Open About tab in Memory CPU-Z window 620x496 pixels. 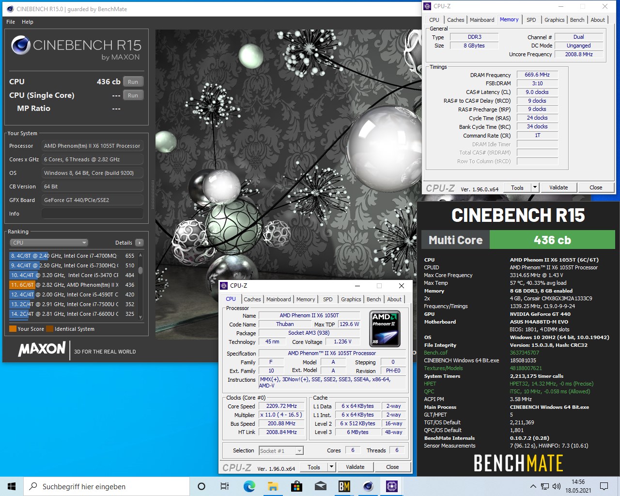(x=598, y=20)
